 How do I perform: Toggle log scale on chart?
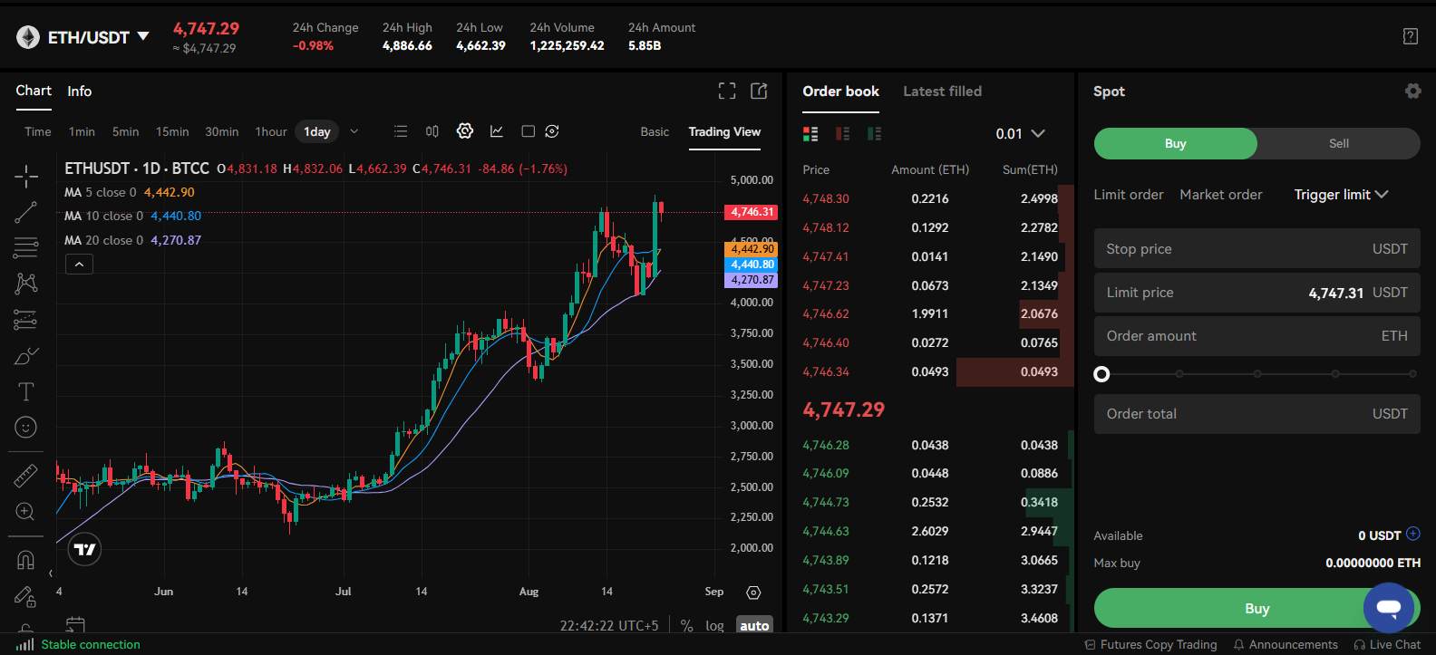(x=714, y=626)
